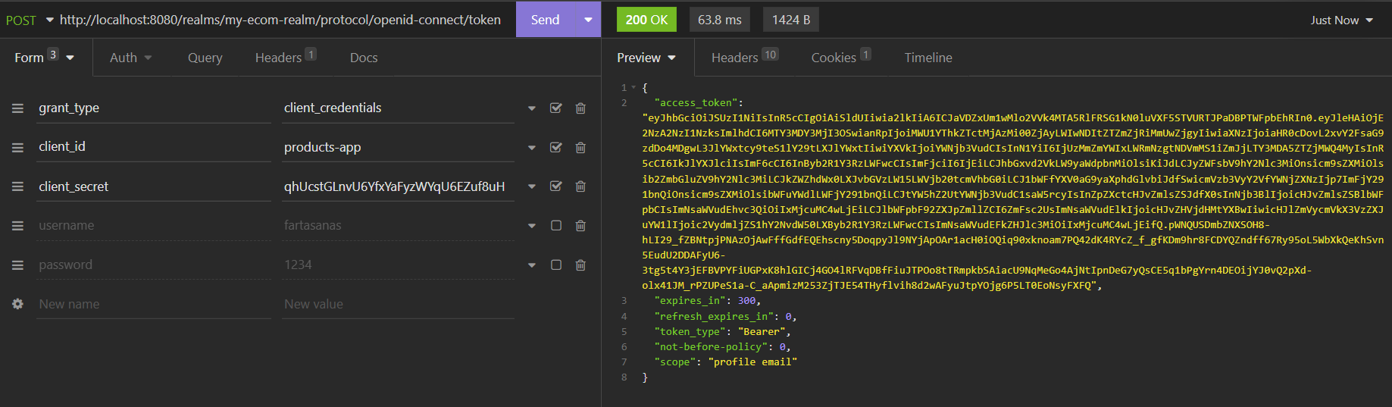Edit the password name field
This screenshot has height=407, width=1392.
tap(154, 265)
